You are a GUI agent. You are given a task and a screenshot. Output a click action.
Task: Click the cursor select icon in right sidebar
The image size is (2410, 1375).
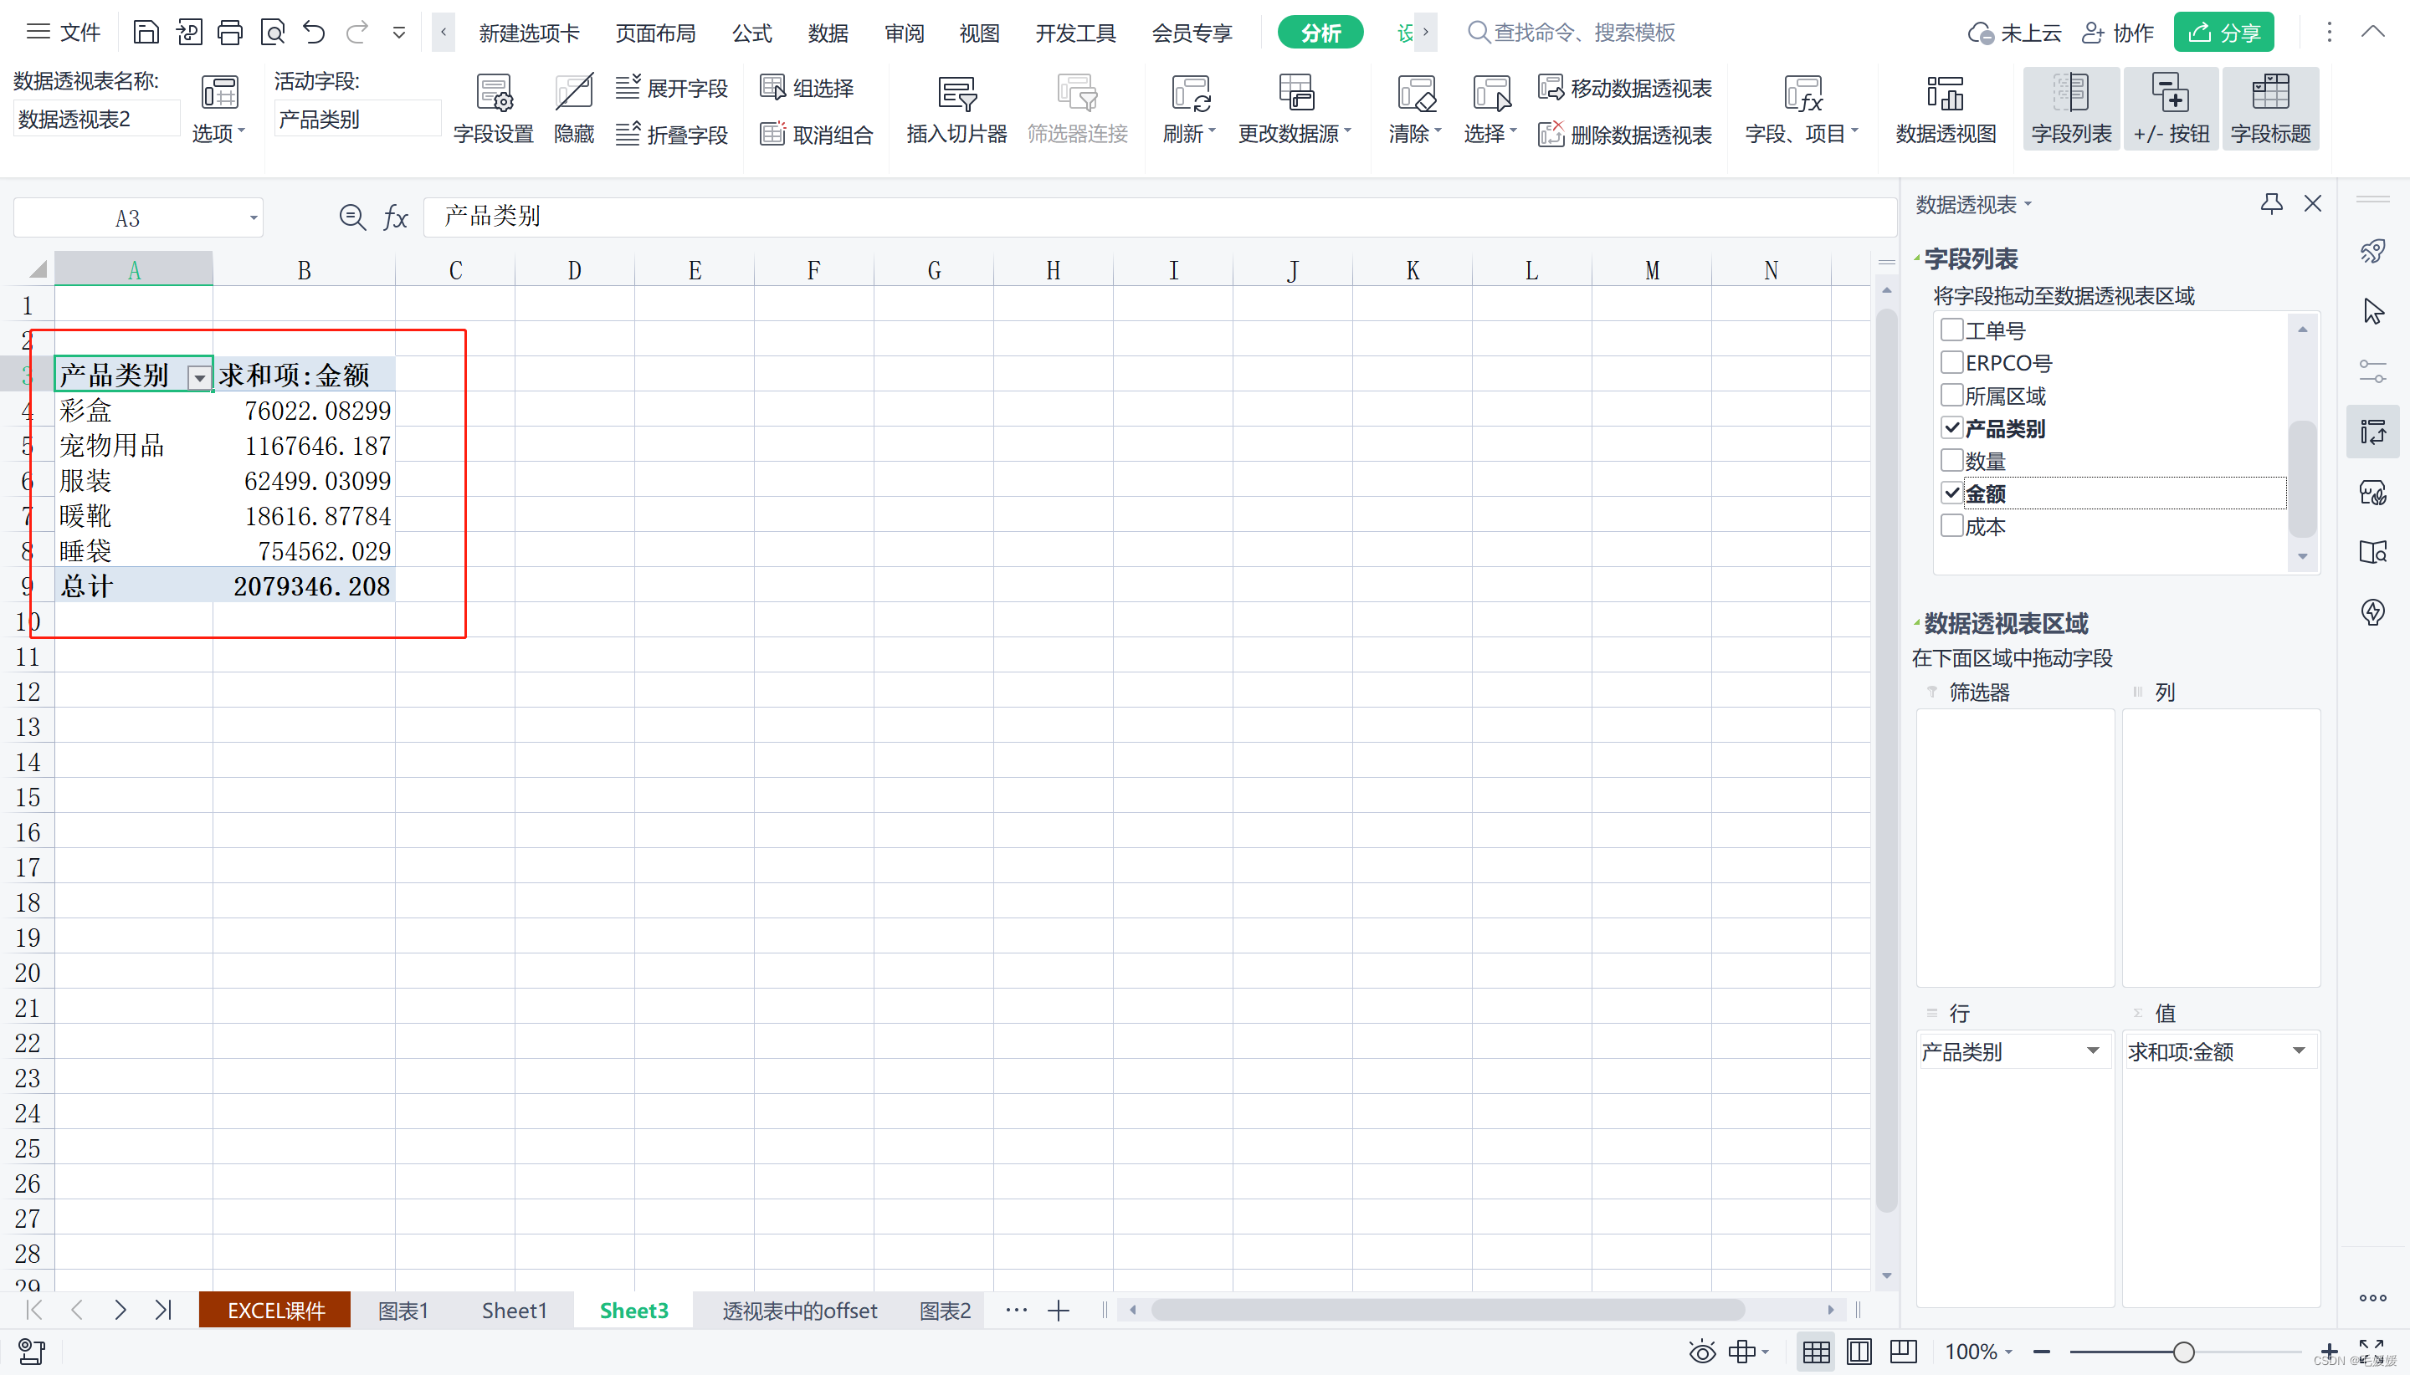point(2373,312)
